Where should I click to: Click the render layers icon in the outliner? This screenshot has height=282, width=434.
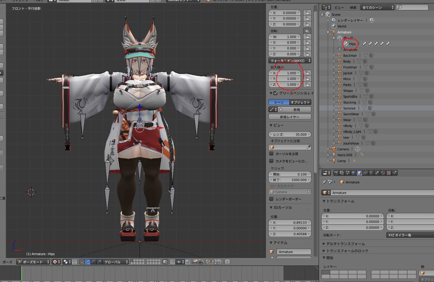pyautogui.click(x=334, y=20)
